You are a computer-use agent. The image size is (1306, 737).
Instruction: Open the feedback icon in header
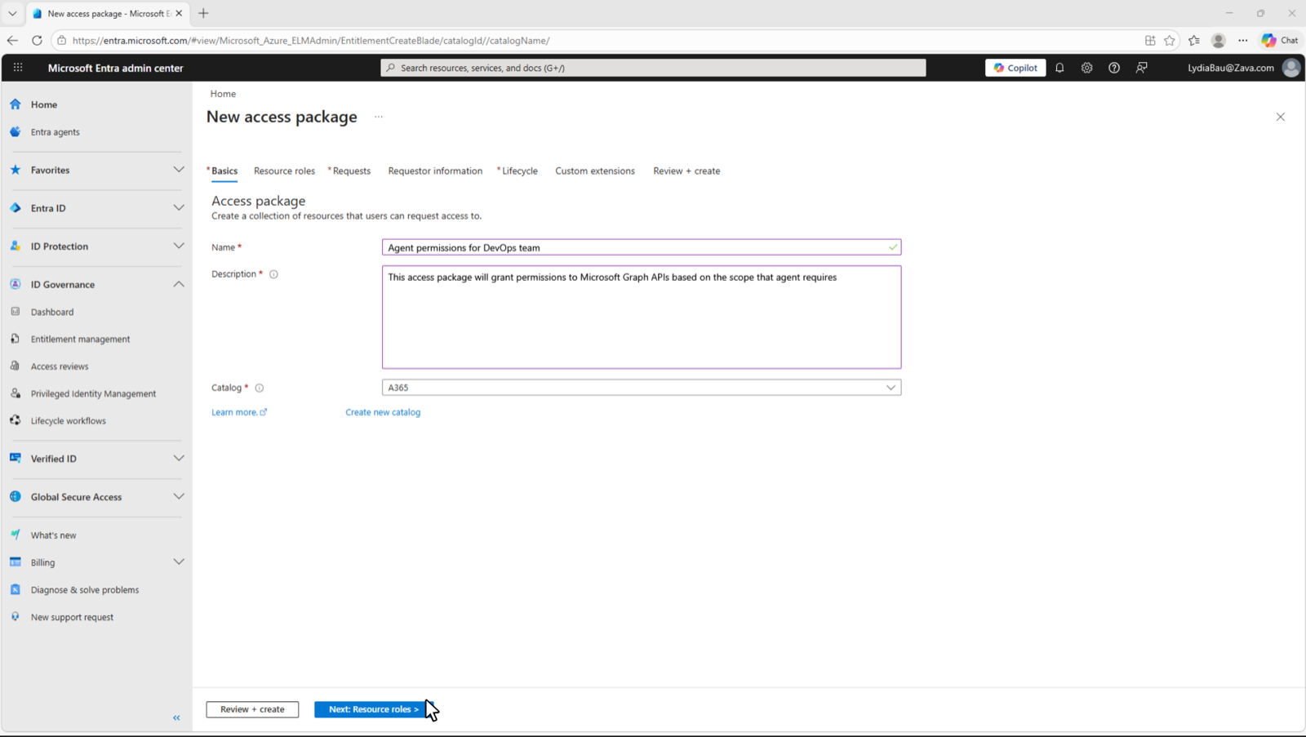[x=1141, y=68]
